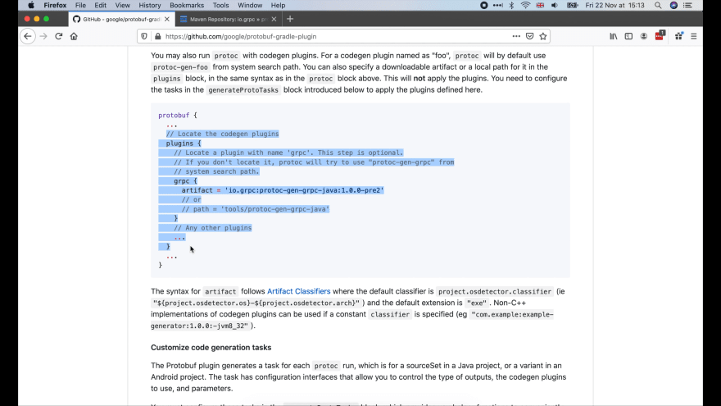This screenshot has width=721, height=406.
Task: Open the Apple menu
Action: point(31,5)
